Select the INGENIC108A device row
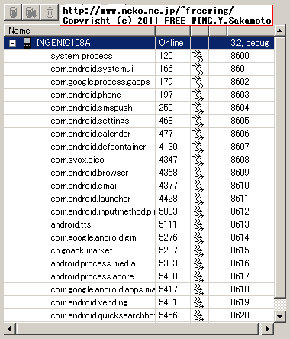 coord(139,43)
